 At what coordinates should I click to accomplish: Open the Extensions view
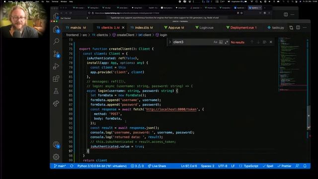pos(56,79)
